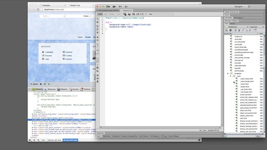Image resolution: width=267 pixels, height=150 pixels.
Task: Click Expand All icon in coding toolbar
Action: coord(98,32)
